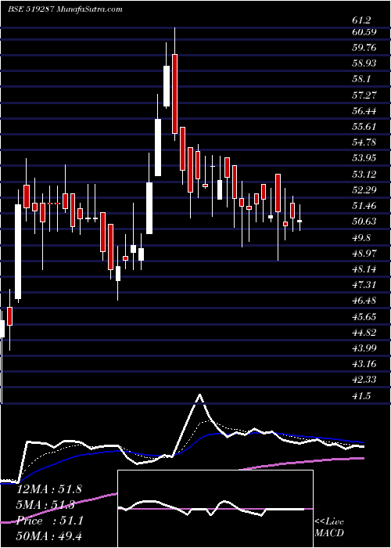Click the 48.97 price axis label
391x548 pixels.
coord(364,254)
